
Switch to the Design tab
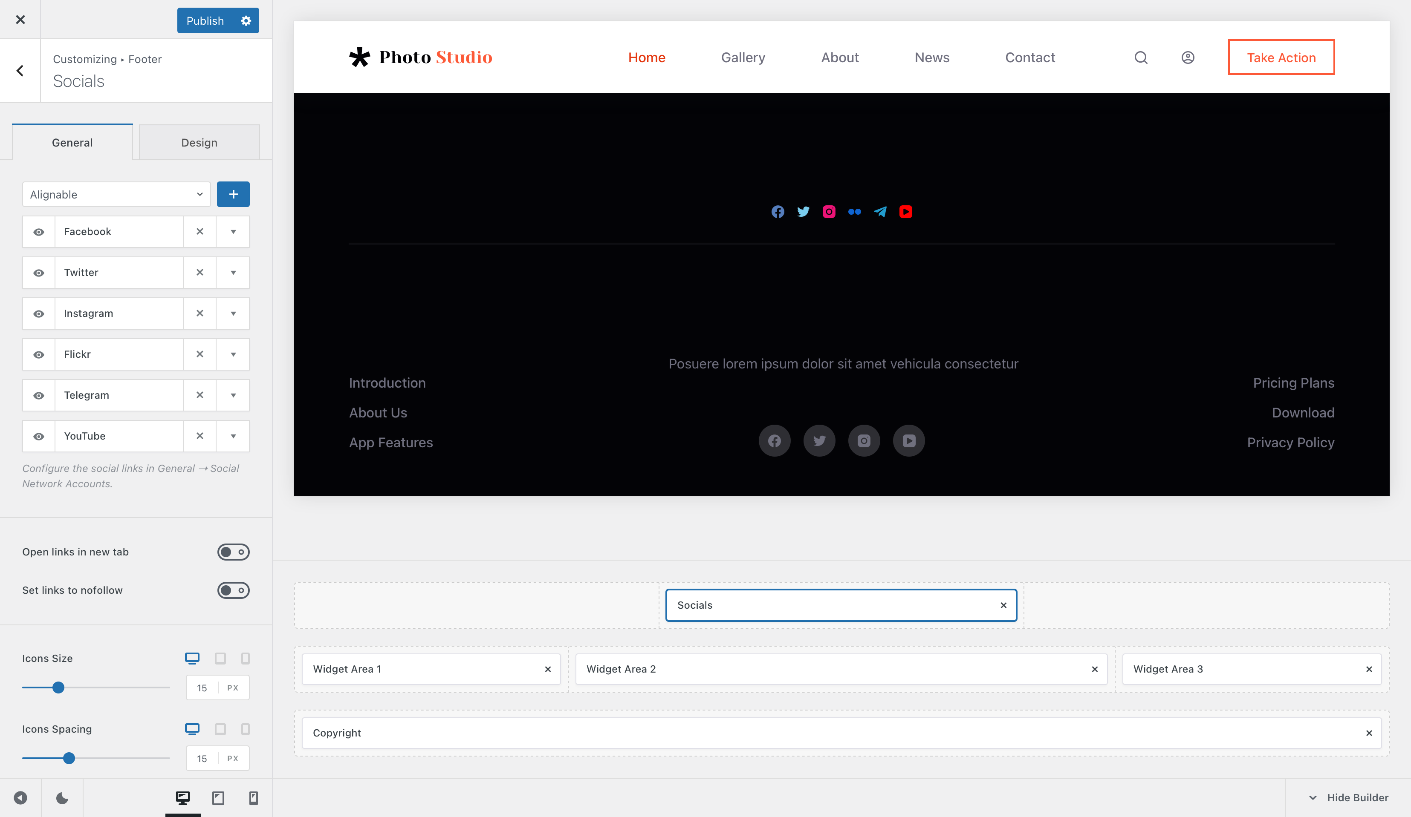(200, 142)
